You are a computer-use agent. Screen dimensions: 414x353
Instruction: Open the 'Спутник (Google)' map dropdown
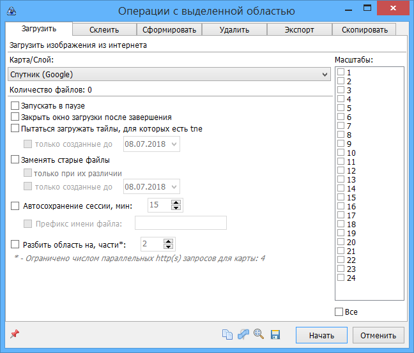pos(169,75)
